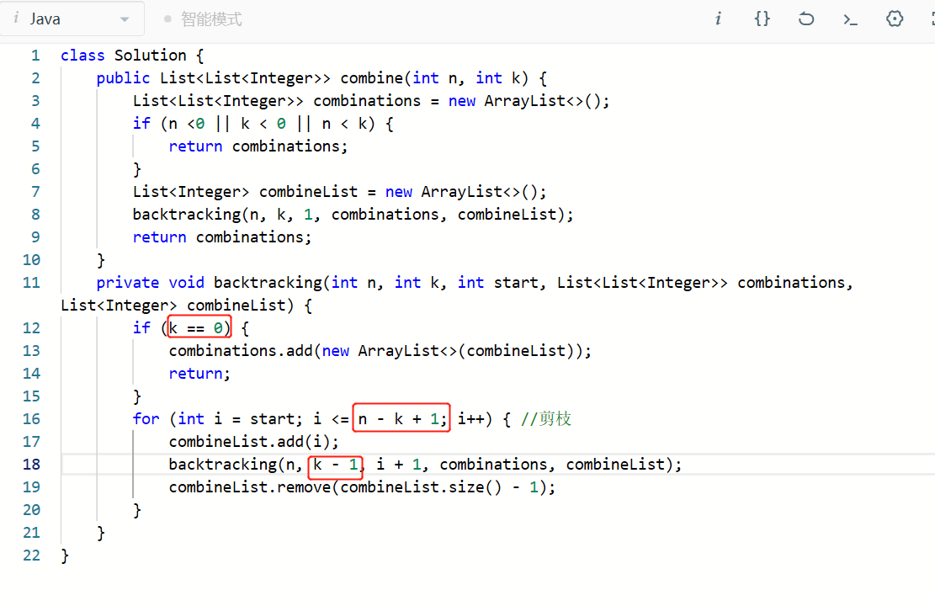
Task: Click 'return combinations;' on line 5
Action: (258, 146)
